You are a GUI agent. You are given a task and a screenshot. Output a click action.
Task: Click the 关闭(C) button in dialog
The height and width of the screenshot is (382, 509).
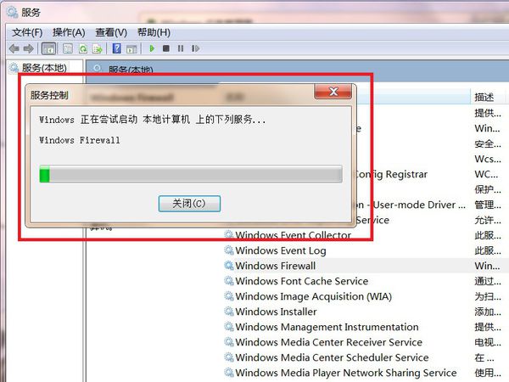(189, 204)
